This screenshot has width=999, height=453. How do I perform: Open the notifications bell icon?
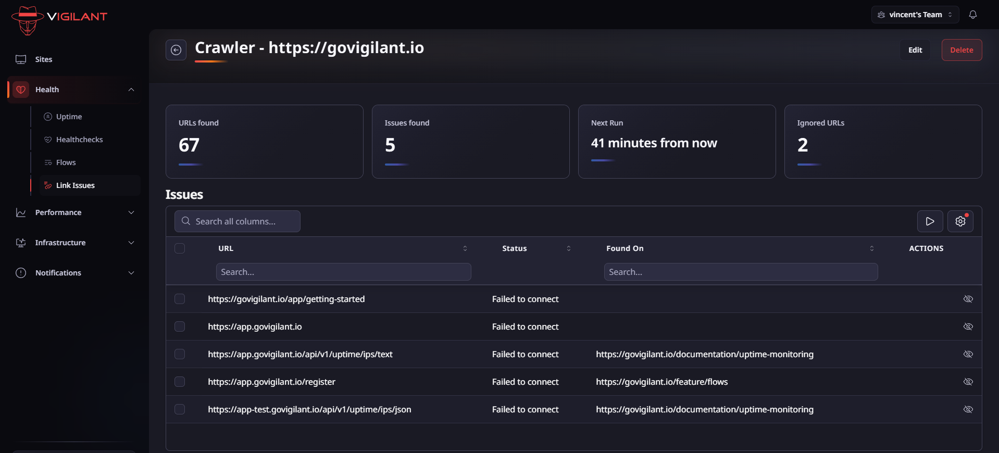tap(972, 15)
